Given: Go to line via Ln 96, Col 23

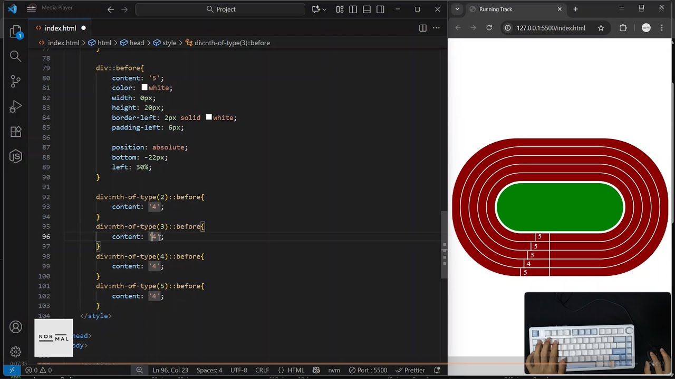Looking at the screenshot, I should (x=170, y=370).
